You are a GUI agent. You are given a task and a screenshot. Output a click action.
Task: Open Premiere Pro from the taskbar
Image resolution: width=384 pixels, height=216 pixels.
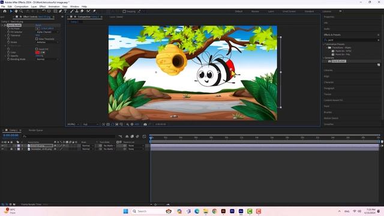click(232, 211)
